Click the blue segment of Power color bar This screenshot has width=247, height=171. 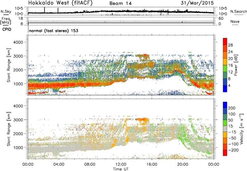click(x=225, y=89)
